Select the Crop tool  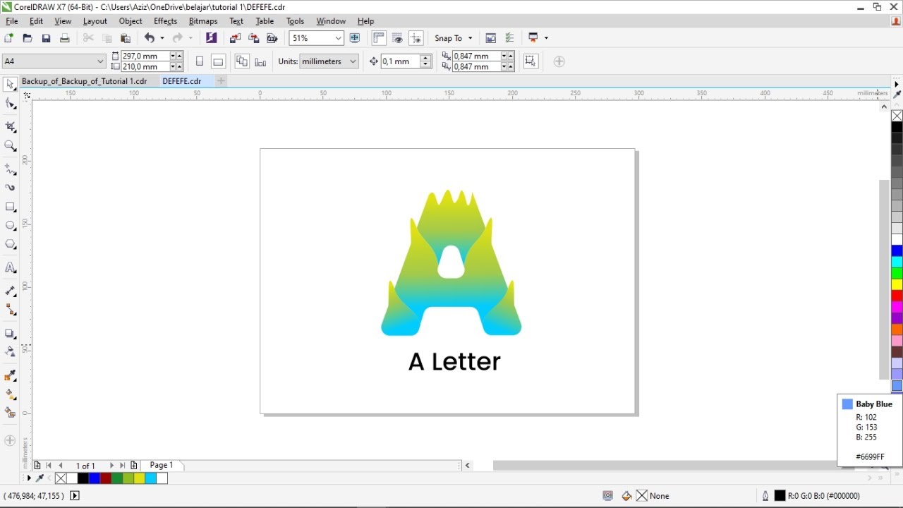click(10, 127)
